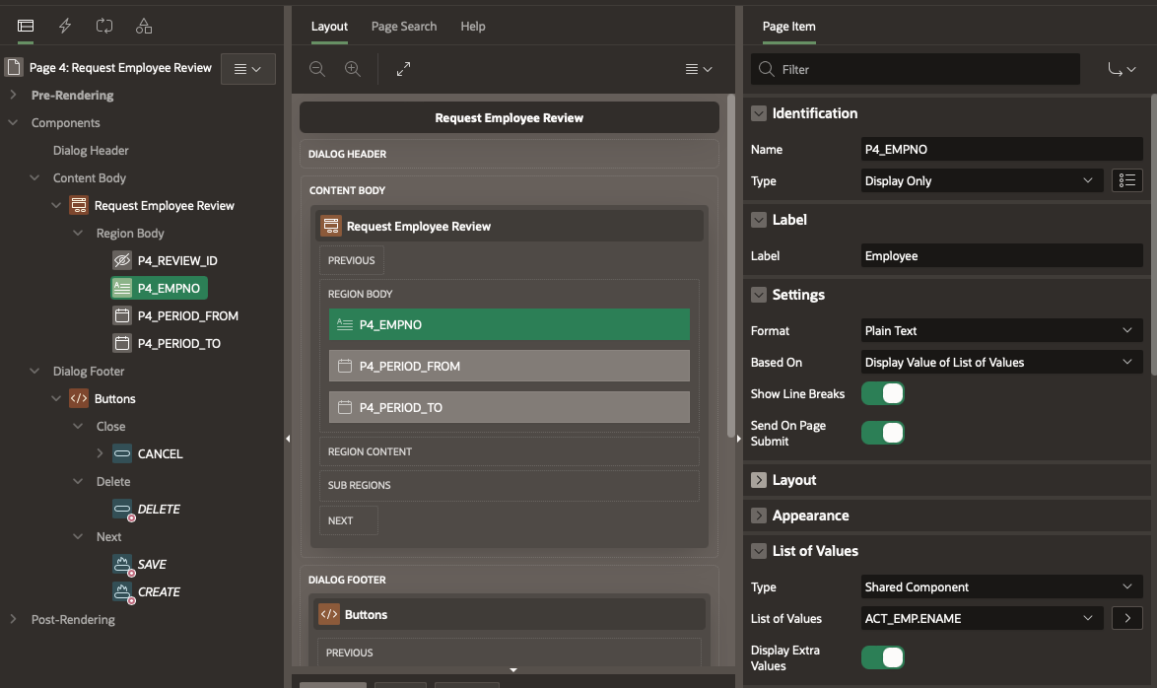Image resolution: width=1157 pixels, height=688 pixels.
Task: Open the quick pick list icon beside Type
Action: click(x=1126, y=180)
